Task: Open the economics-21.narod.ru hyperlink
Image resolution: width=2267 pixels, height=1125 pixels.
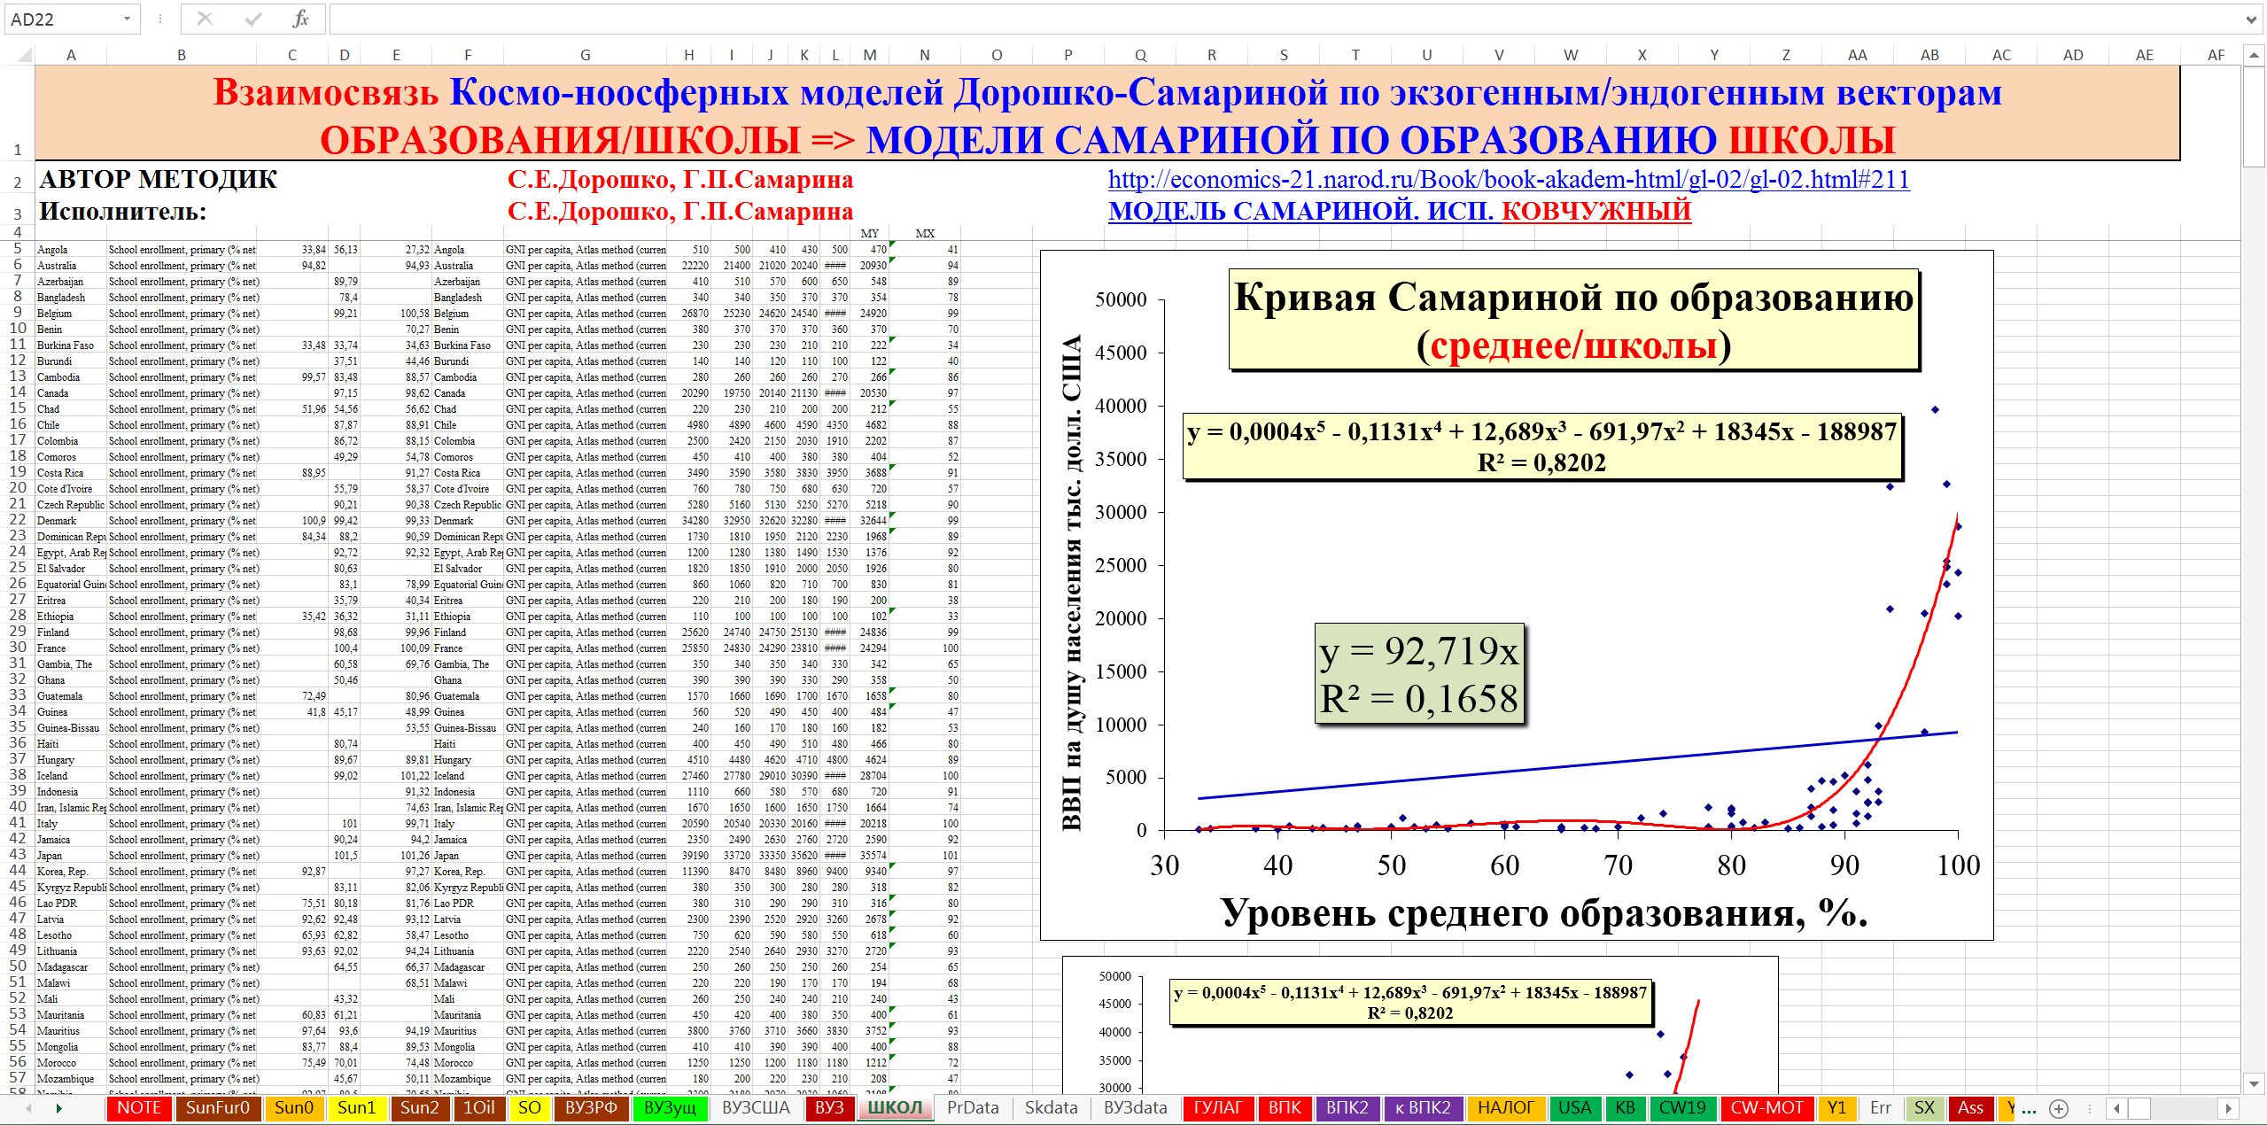Action: (1508, 180)
